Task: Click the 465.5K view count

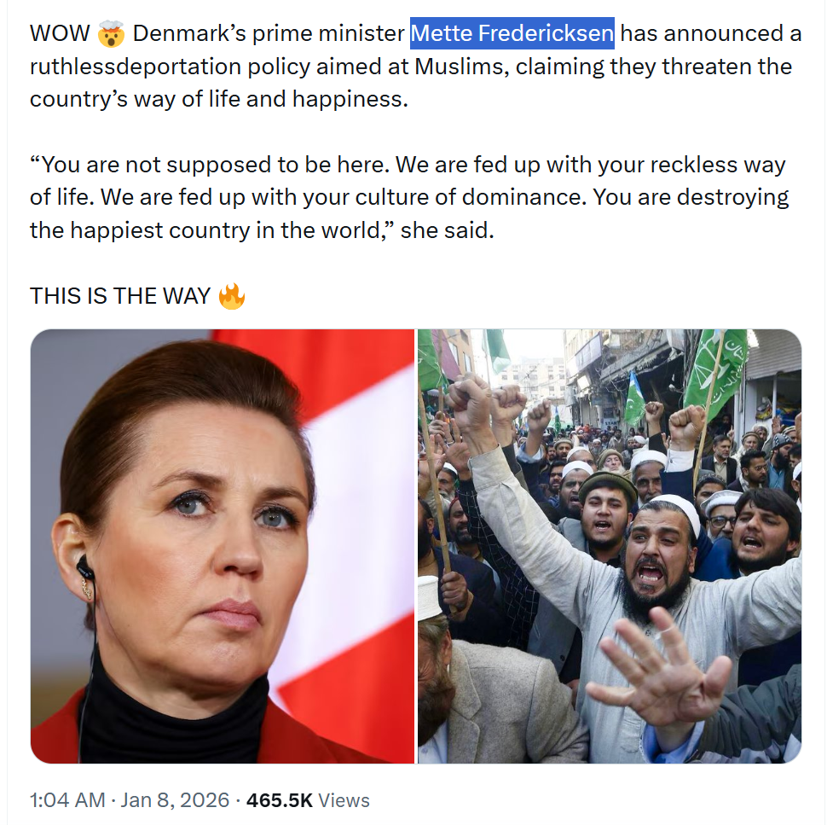Action: [280, 800]
